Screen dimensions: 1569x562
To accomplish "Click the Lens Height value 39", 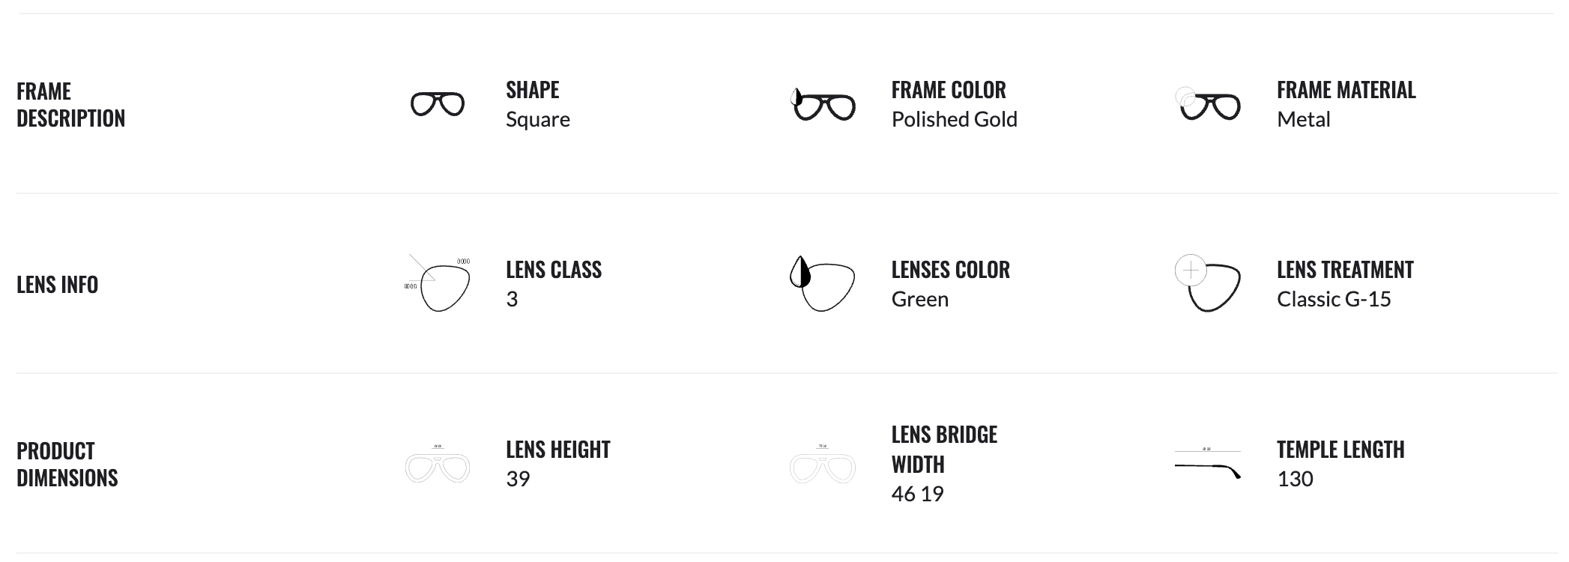I will click(x=518, y=479).
